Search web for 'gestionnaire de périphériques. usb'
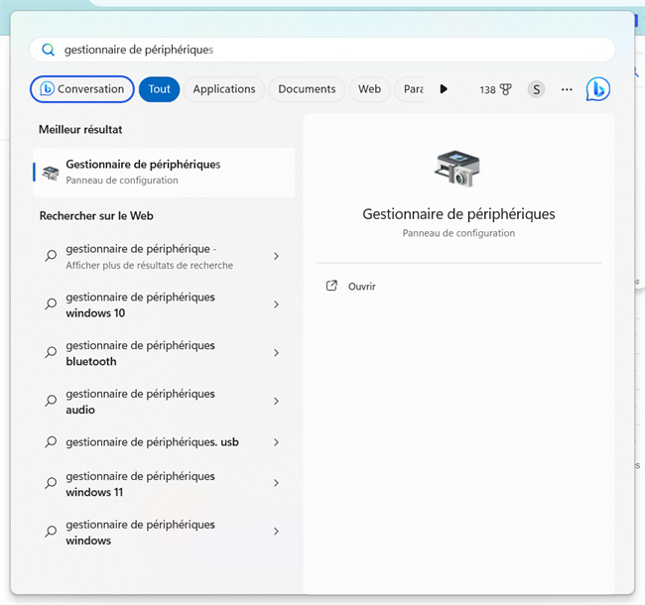Viewport: 645px width, 605px height. click(x=163, y=442)
